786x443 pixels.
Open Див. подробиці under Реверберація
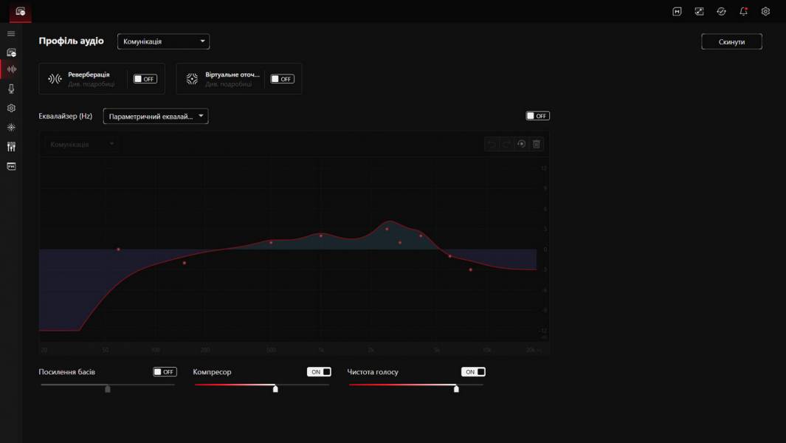[x=92, y=84]
